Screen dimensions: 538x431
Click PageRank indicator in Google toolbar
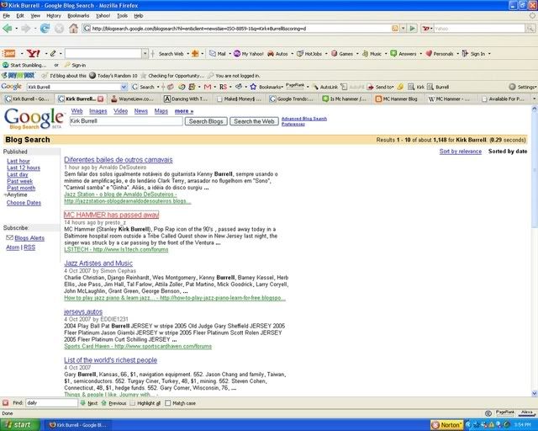click(295, 86)
